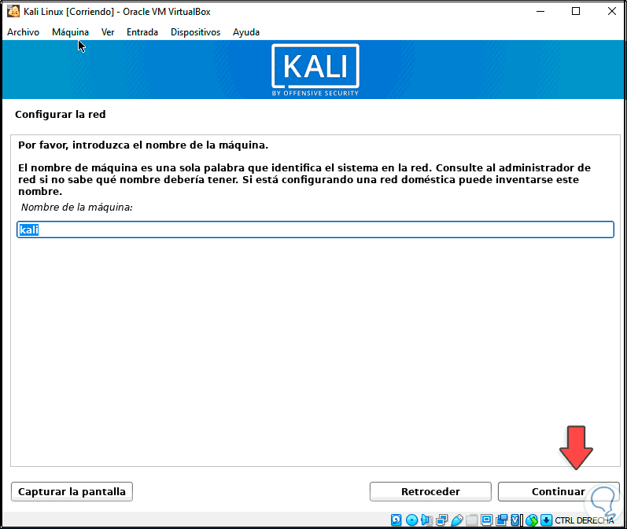Click the optical disc status icon
This screenshot has width=627, height=529.
(x=411, y=520)
